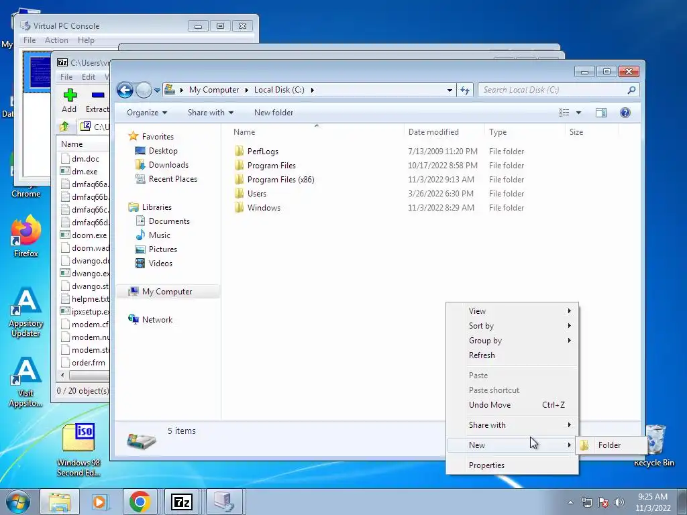Select Network in navigation pane
687x515 pixels.
[x=157, y=320]
